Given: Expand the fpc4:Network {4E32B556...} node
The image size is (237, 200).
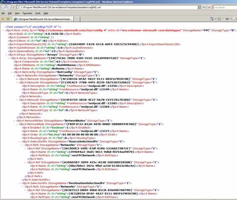Looking at the screenshot, I should point(17,79).
